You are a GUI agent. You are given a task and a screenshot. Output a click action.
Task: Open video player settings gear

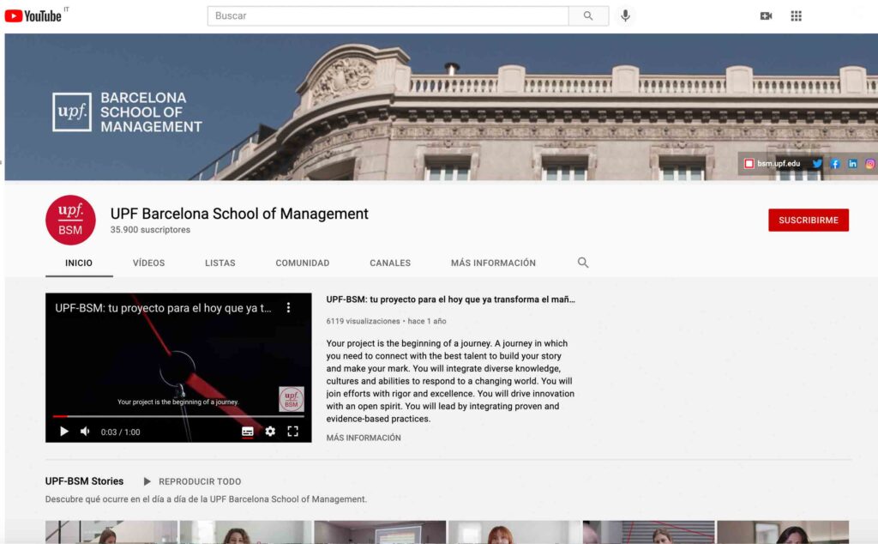coord(270,432)
